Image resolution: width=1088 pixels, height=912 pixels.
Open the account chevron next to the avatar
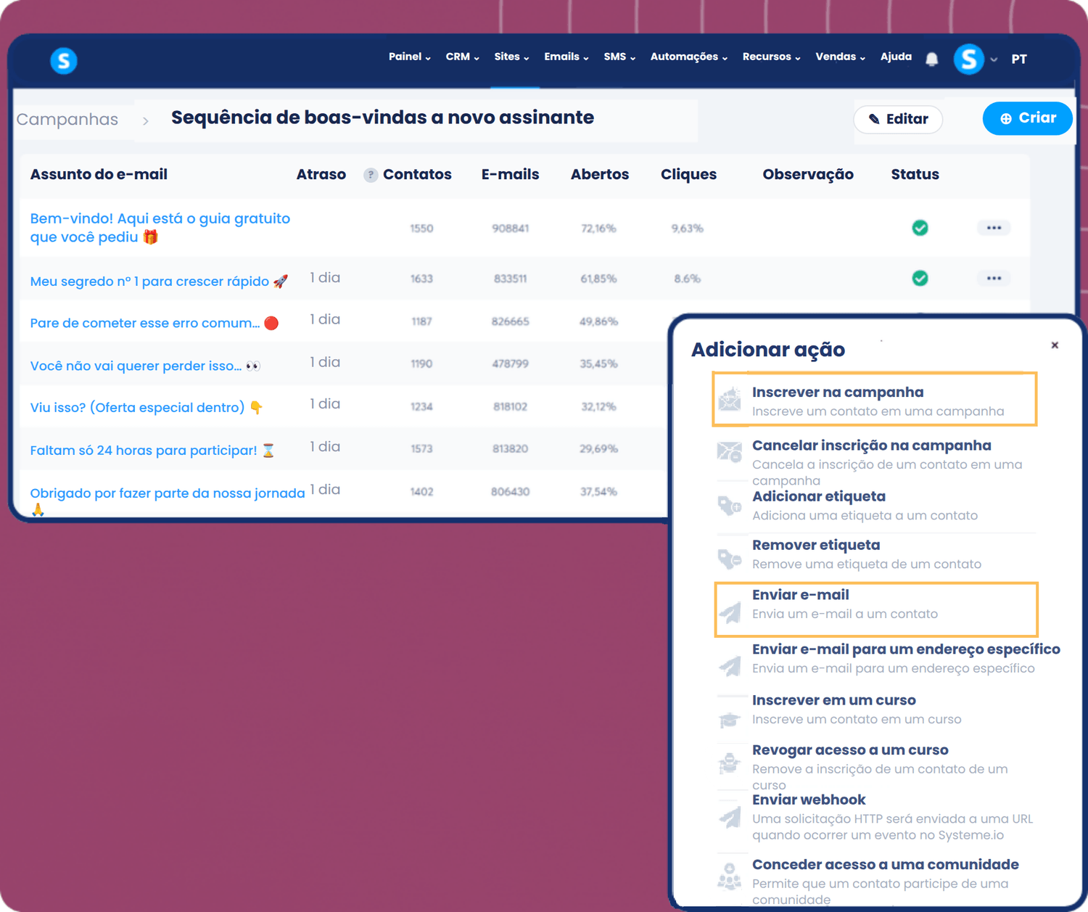click(994, 59)
